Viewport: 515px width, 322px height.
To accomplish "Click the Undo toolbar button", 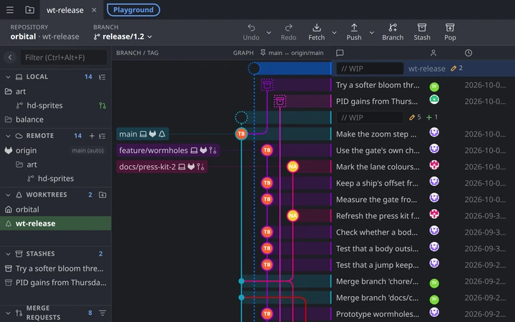I will (251, 32).
